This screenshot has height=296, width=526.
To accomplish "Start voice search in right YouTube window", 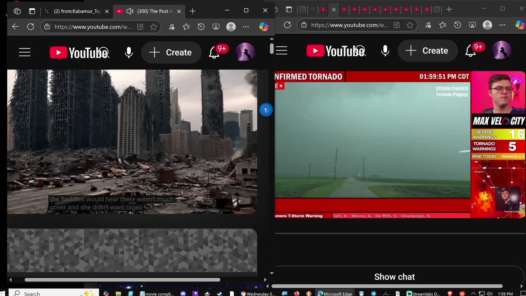I will [x=385, y=51].
